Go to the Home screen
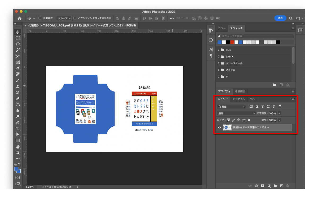The height and width of the screenshot is (206, 318). pos(19,18)
